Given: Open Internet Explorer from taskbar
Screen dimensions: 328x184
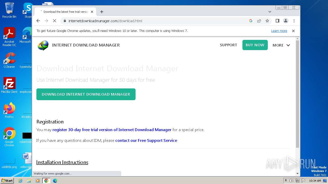Looking at the screenshot, I should (x=20, y=181).
